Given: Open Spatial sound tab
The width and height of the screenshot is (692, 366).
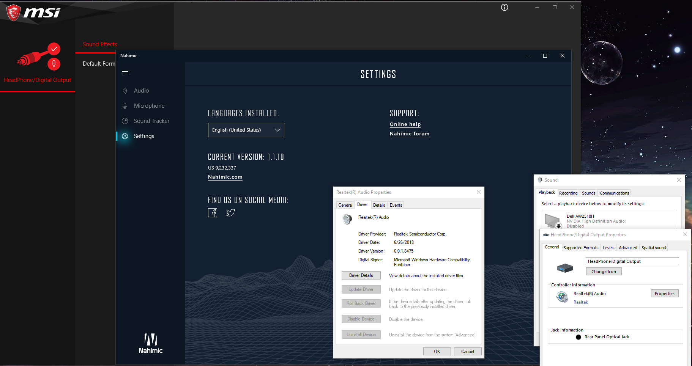Looking at the screenshot, I should pos(654,248).
